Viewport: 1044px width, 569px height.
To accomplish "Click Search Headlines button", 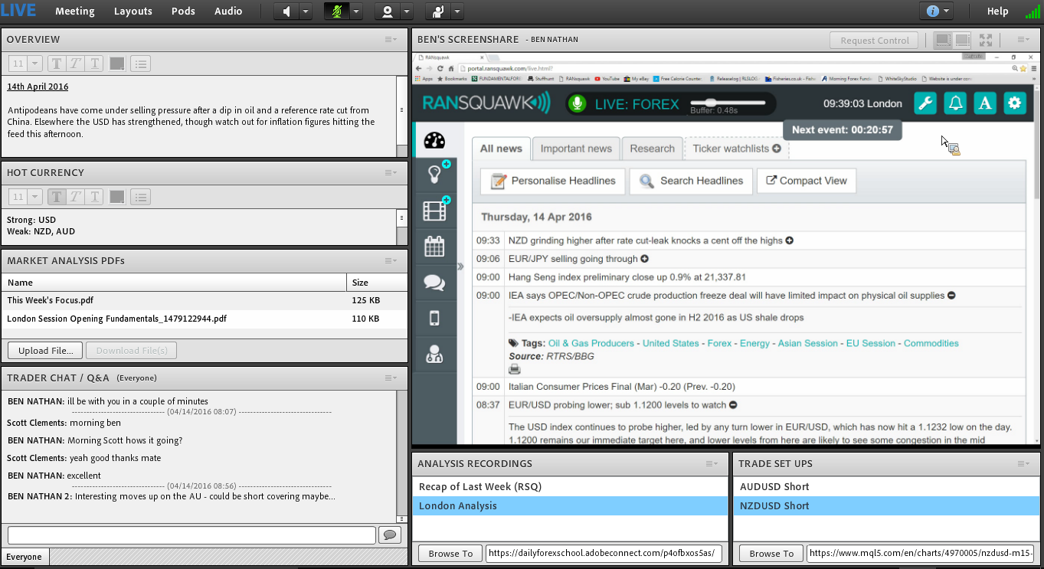I will [691, 181].
